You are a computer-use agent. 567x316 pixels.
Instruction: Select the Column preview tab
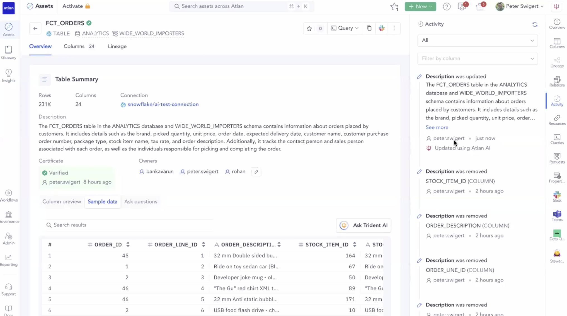tap(62, 202)
